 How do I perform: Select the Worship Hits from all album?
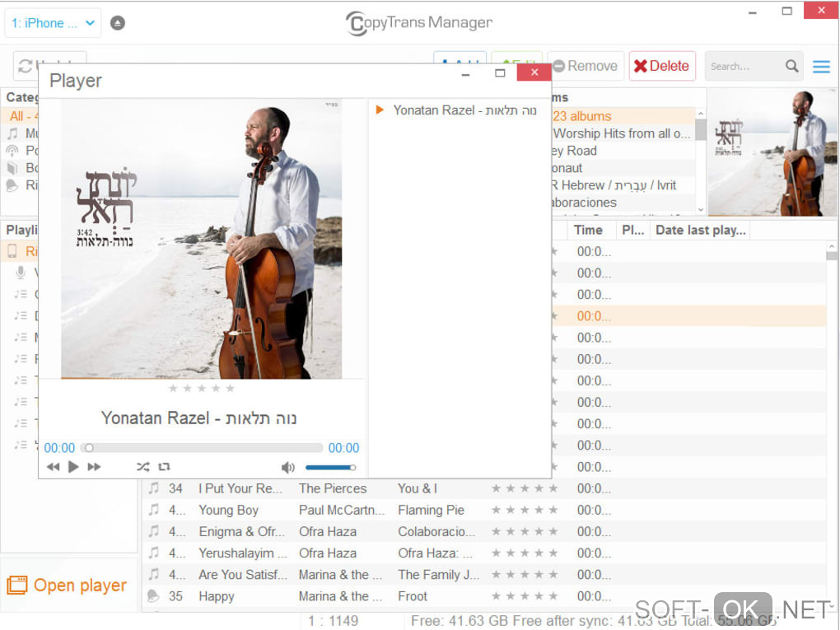click(x=622, y=133)
